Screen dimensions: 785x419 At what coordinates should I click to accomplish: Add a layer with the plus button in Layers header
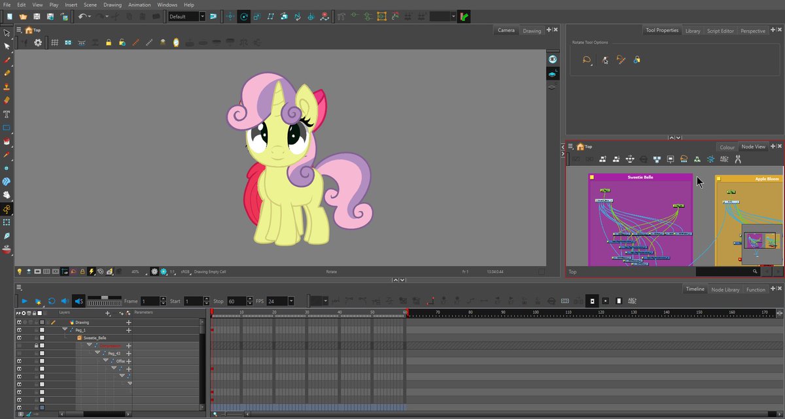pos(109,313)
